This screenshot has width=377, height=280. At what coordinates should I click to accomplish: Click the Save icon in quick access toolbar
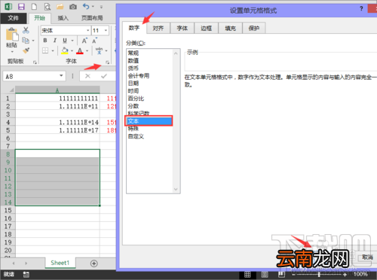pos(21,7)
